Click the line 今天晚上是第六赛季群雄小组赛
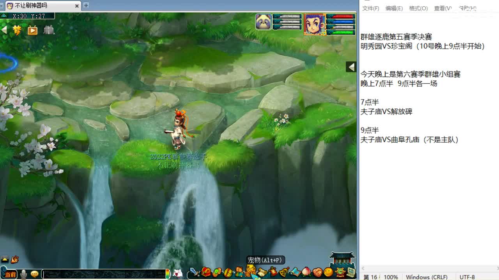This screenshot has height=280, width=499. tap(411, 74)
